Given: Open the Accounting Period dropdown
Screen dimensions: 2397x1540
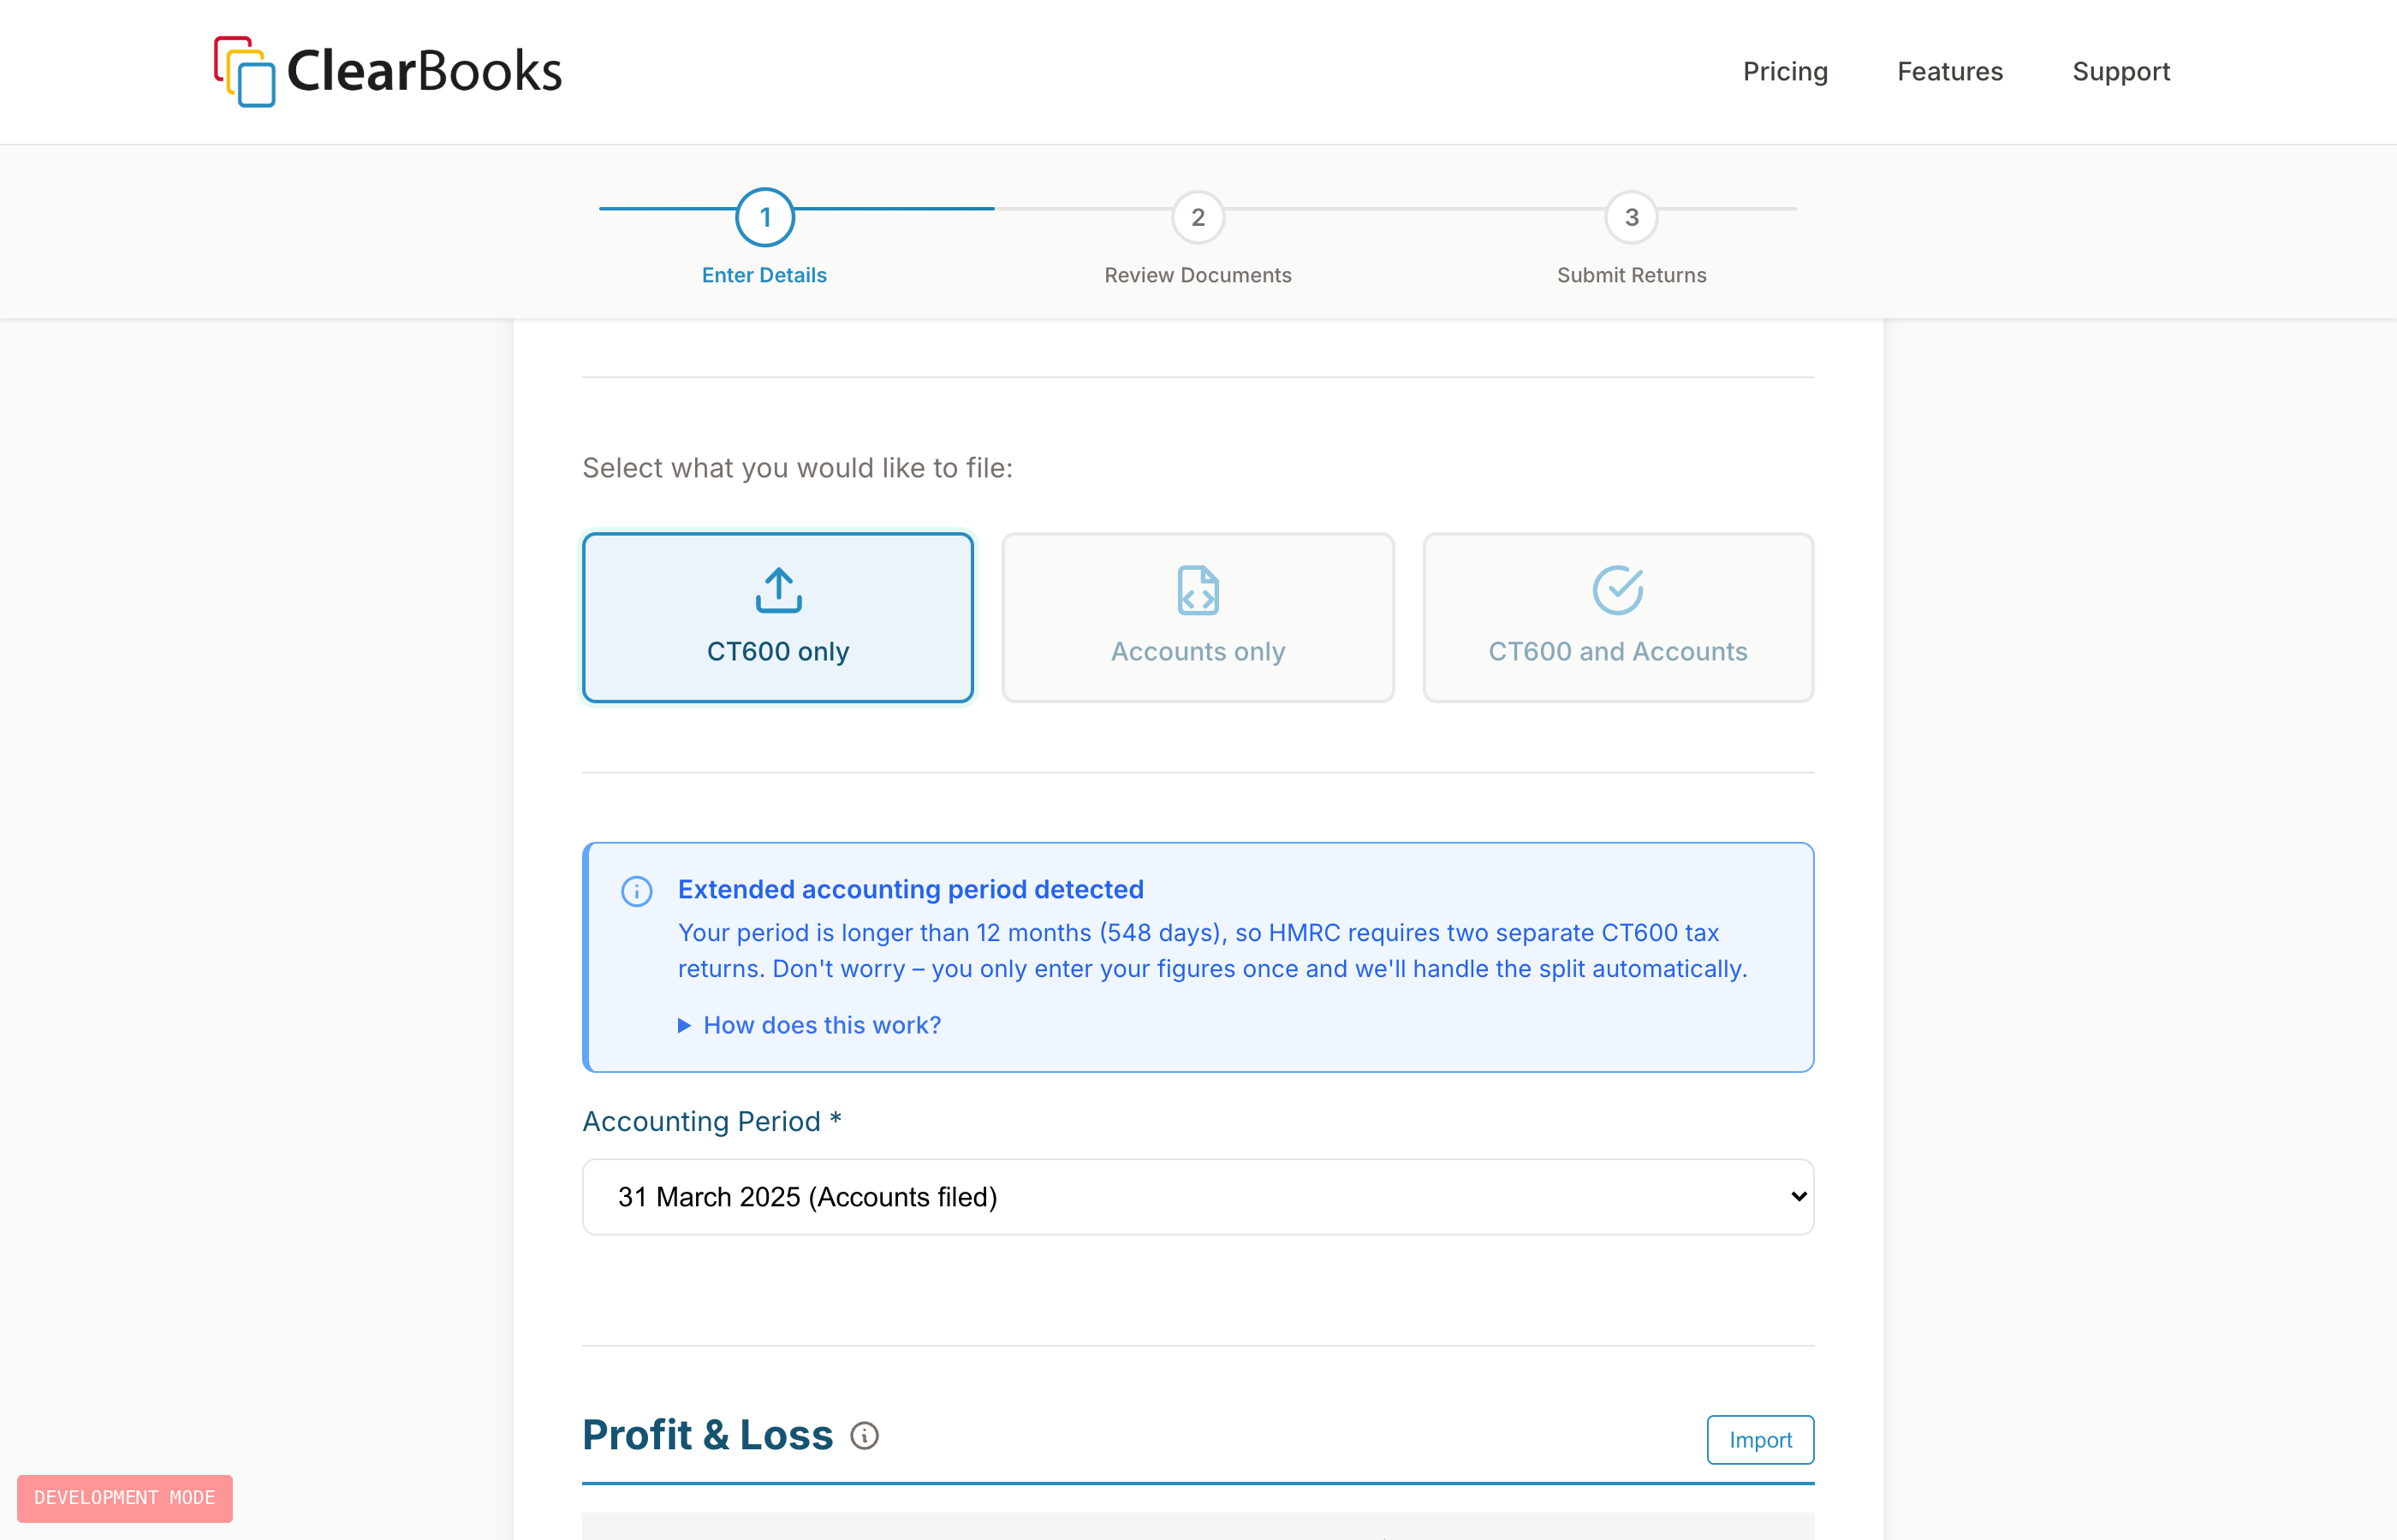Looking at the screenshot, I should point(1198,1196).
